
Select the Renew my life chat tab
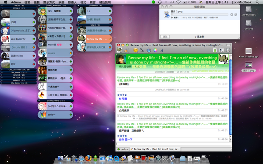(155, 149)
